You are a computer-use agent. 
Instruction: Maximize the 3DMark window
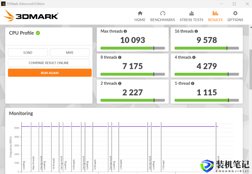[234, 4]
